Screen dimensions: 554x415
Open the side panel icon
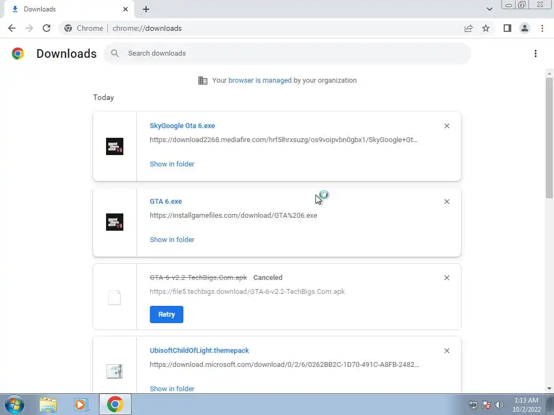[x=507, y=28]
